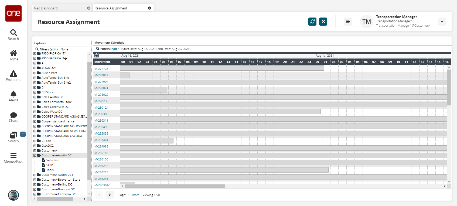Open the Chats panel
Viewport: 457px width, 206px height.
click(13, 117)
